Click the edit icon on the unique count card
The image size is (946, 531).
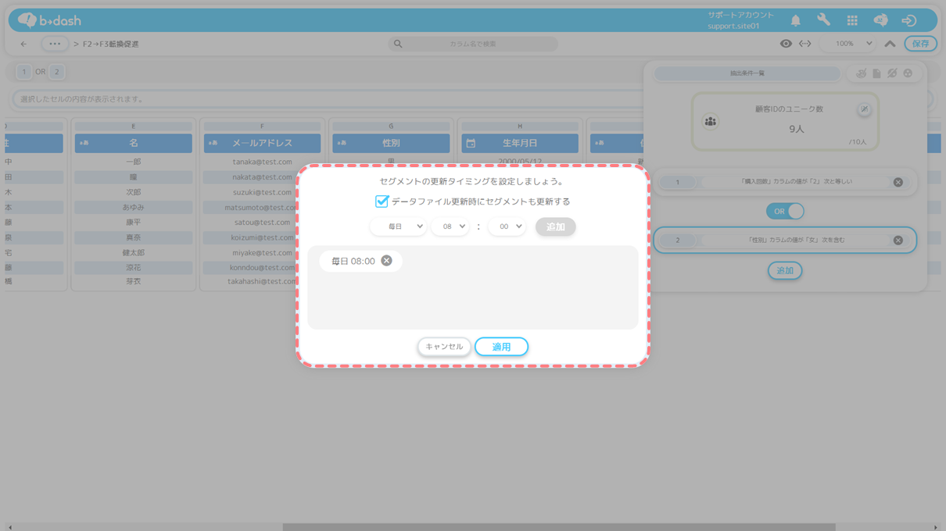pyautogui.click(x=864, y=109)
